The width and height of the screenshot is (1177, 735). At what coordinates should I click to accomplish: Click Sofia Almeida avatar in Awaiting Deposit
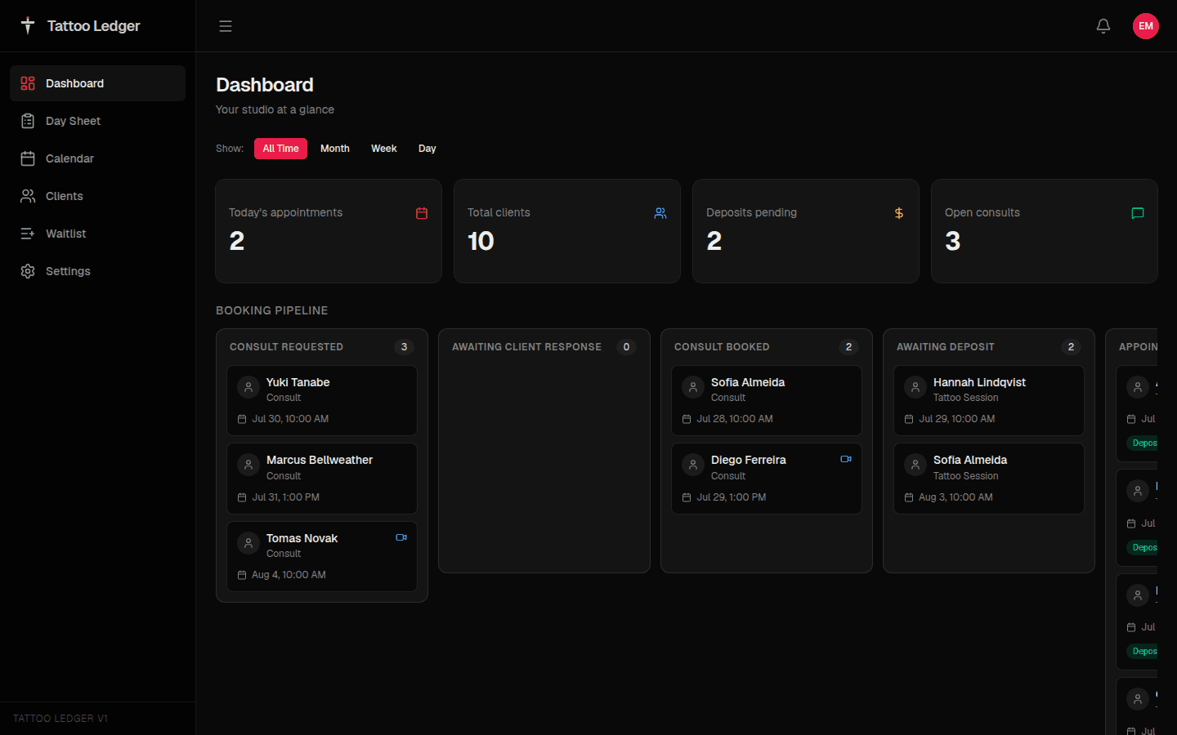(x=915, y=465)
